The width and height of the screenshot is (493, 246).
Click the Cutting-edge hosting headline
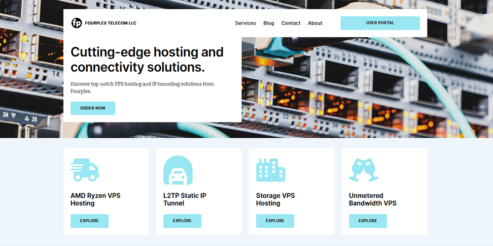click(147, 60)
